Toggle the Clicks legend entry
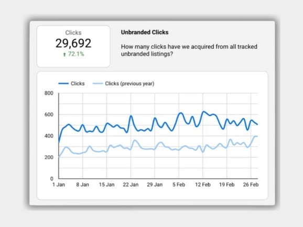This screenshot has height=227, width=303. pos(71,83)
